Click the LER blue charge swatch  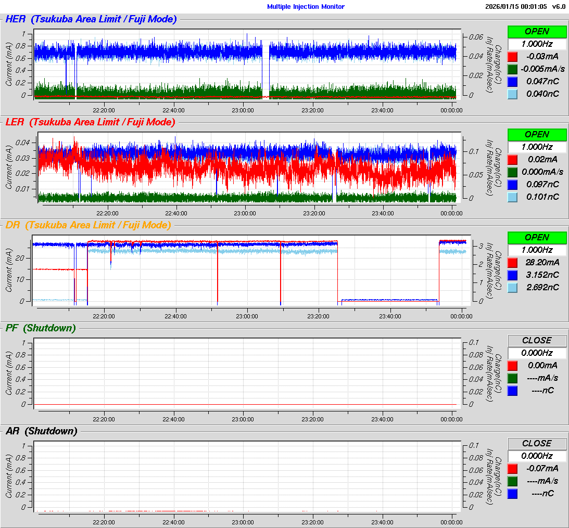(512, 184)
